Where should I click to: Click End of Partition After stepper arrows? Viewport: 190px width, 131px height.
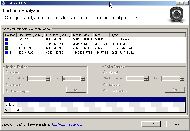tap(182, 79)
